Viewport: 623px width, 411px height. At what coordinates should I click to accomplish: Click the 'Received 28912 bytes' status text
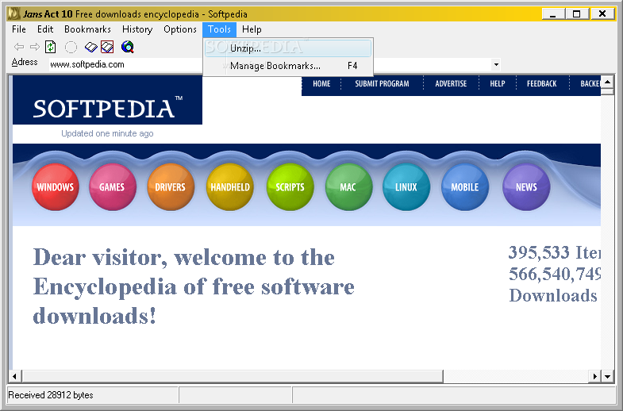coord(51,395)
